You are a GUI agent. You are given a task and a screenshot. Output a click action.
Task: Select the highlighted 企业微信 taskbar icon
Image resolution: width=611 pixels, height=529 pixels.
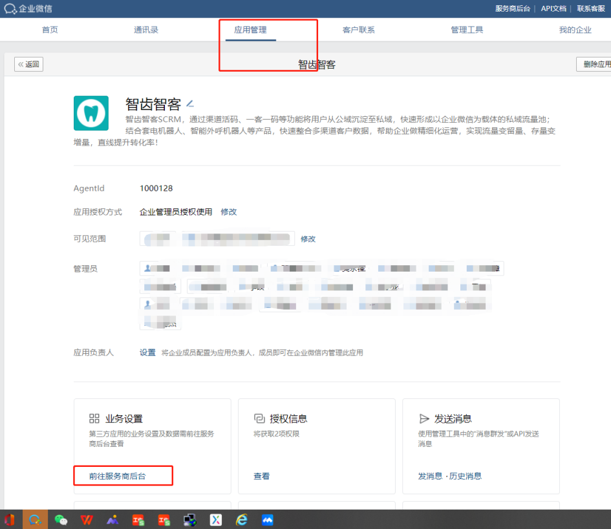pyautogui.click(x=35, y=520)
